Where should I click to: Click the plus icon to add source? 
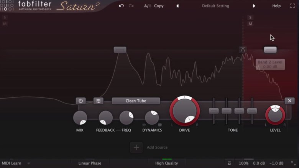point(136,147)
